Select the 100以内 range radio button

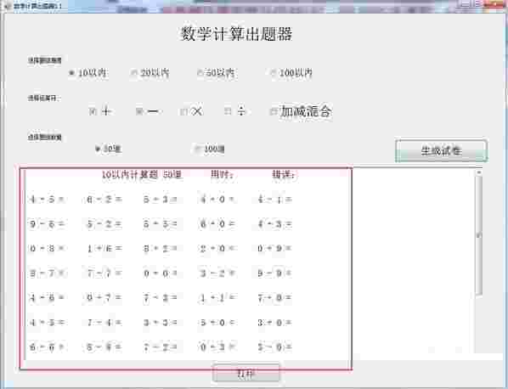(291, 73)
